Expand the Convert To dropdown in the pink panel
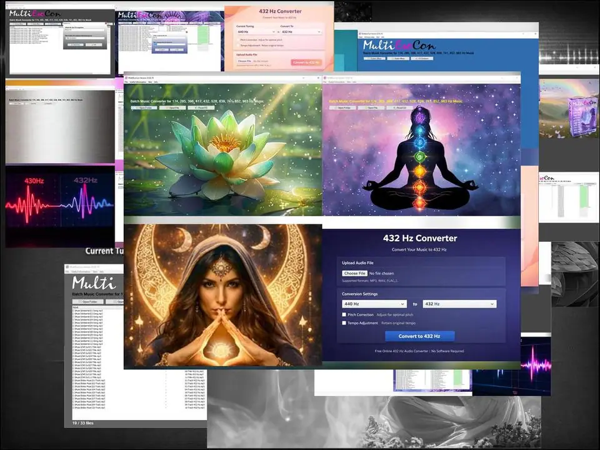Image resolution: width=600 pixels, height=450 pixels. pyautogui.click(x=300, y=31)
